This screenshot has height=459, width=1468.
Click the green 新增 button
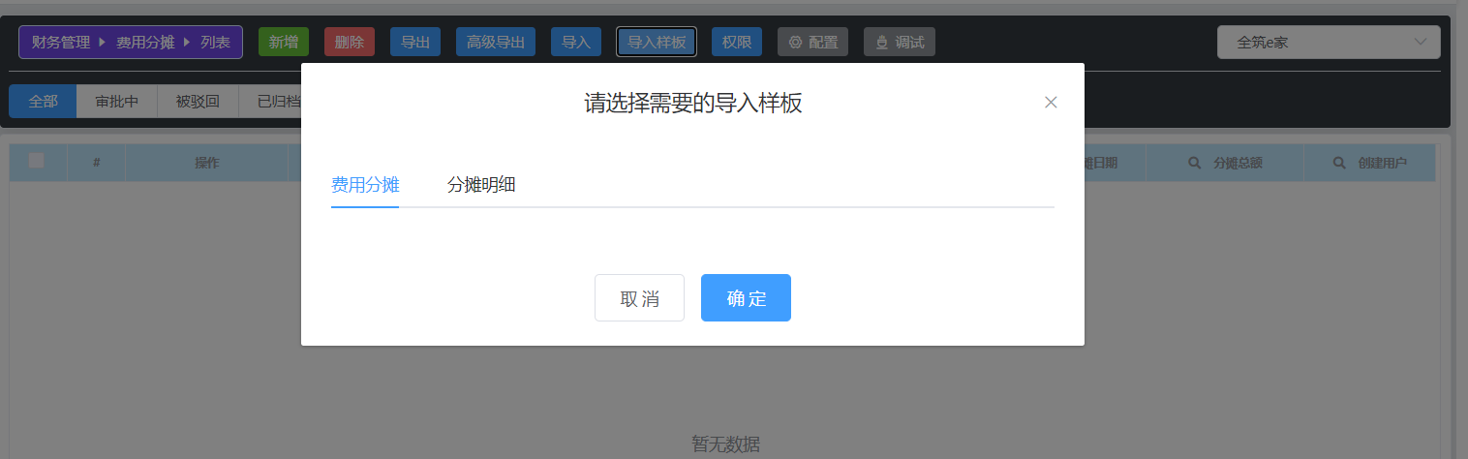283,42
